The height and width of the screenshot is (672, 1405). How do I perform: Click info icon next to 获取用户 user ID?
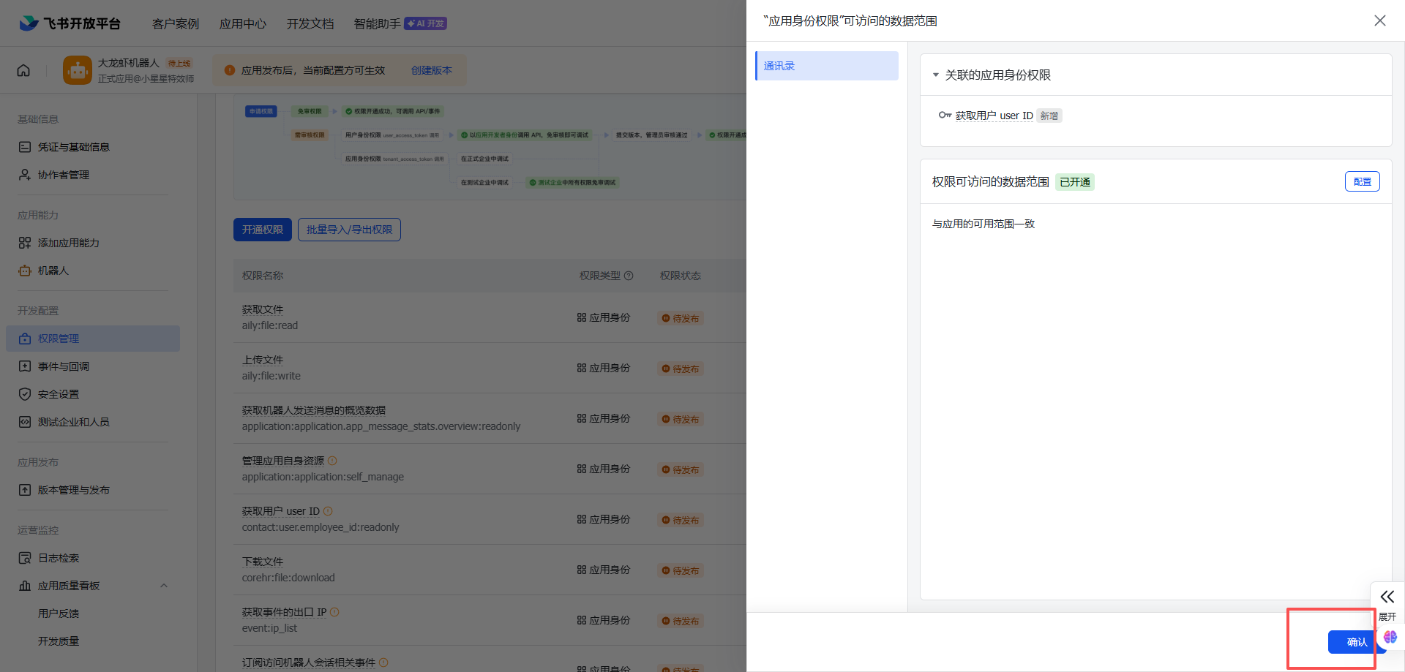[328, 511]
